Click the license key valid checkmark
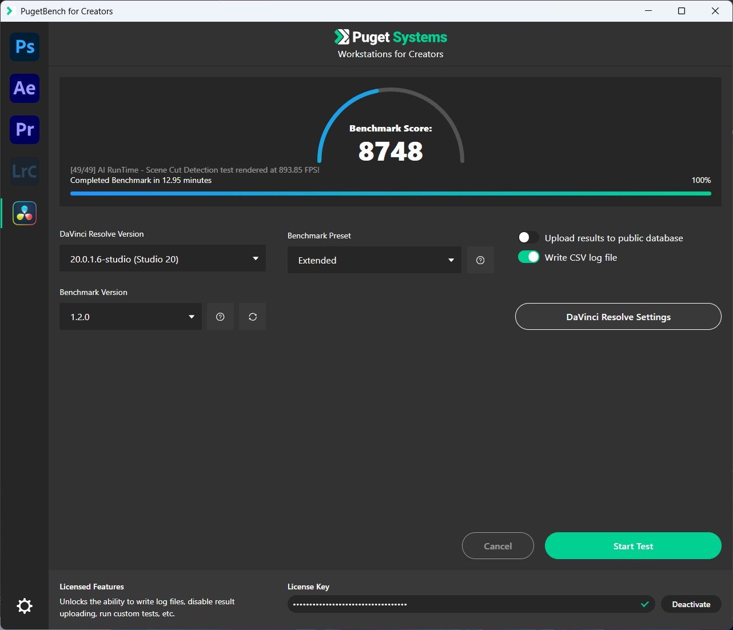The width and height of the screenshot is (733, 630). 645,604
